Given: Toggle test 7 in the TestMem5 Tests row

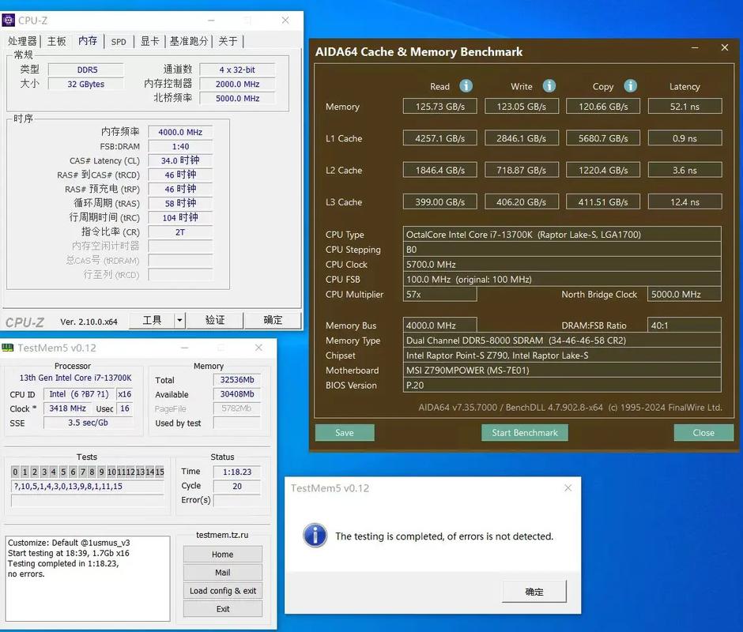Looking at the screenshot, I should (83, 472).
